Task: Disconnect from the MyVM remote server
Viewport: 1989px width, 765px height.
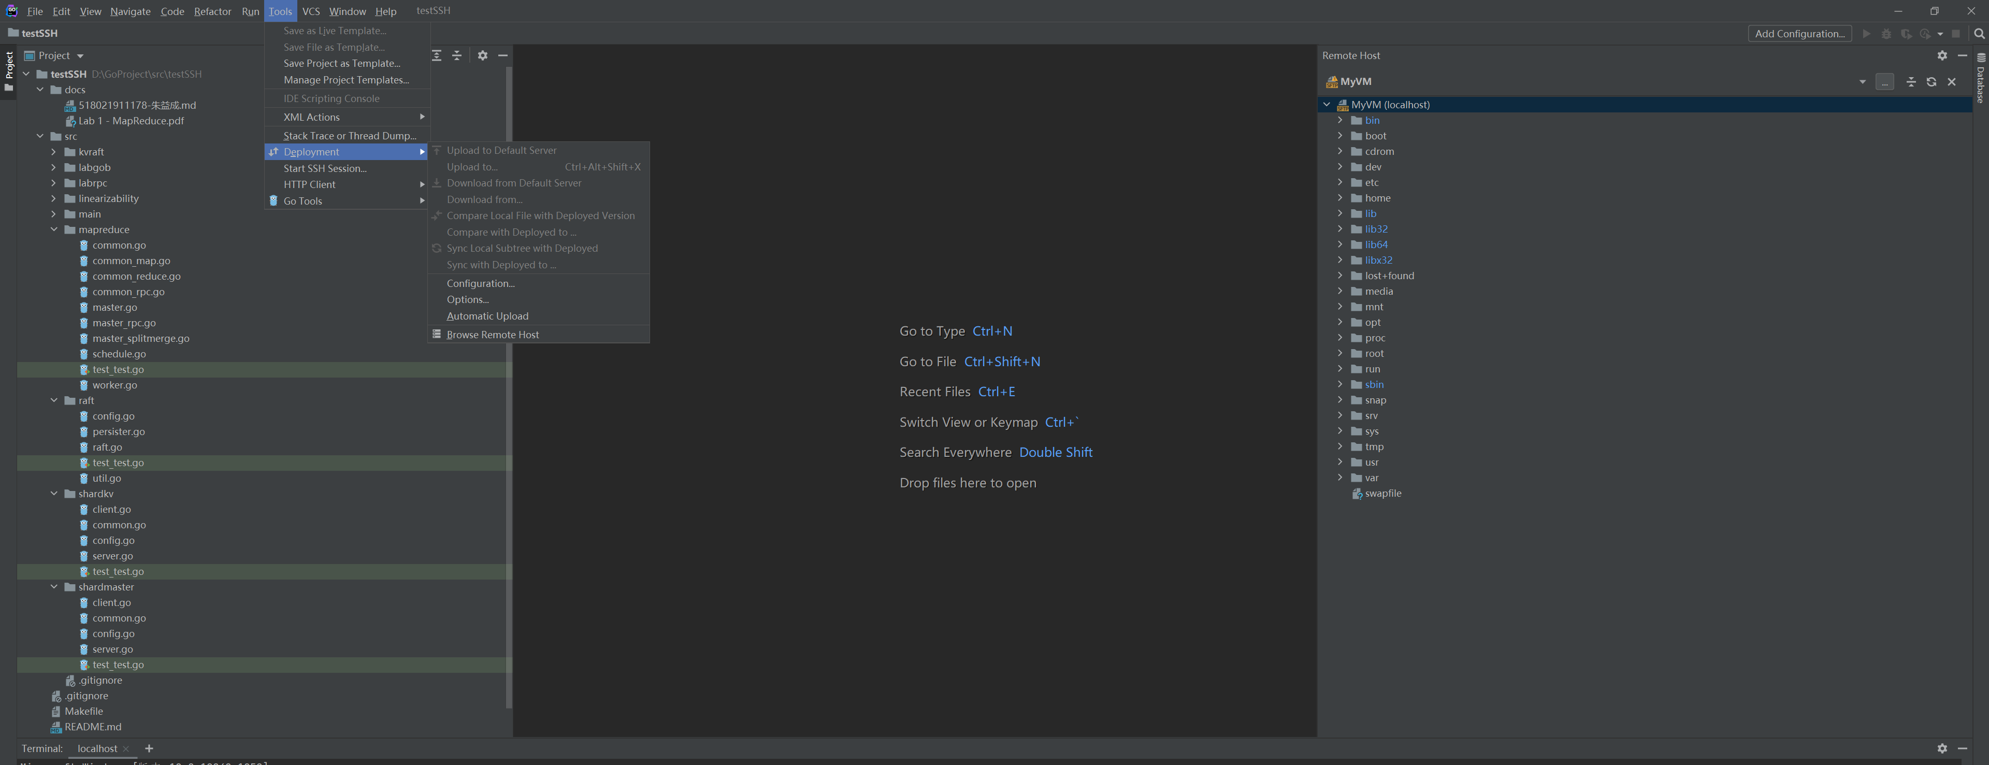Action: pyautogui.click(x=1952, y=82)
